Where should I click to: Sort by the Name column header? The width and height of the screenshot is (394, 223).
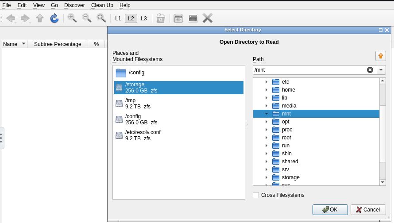pyautogui.click(x=15, y=44)
